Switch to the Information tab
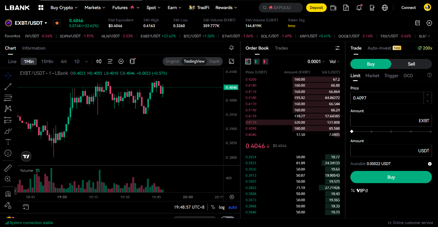 pyautogui.click(x=34, y=48)
